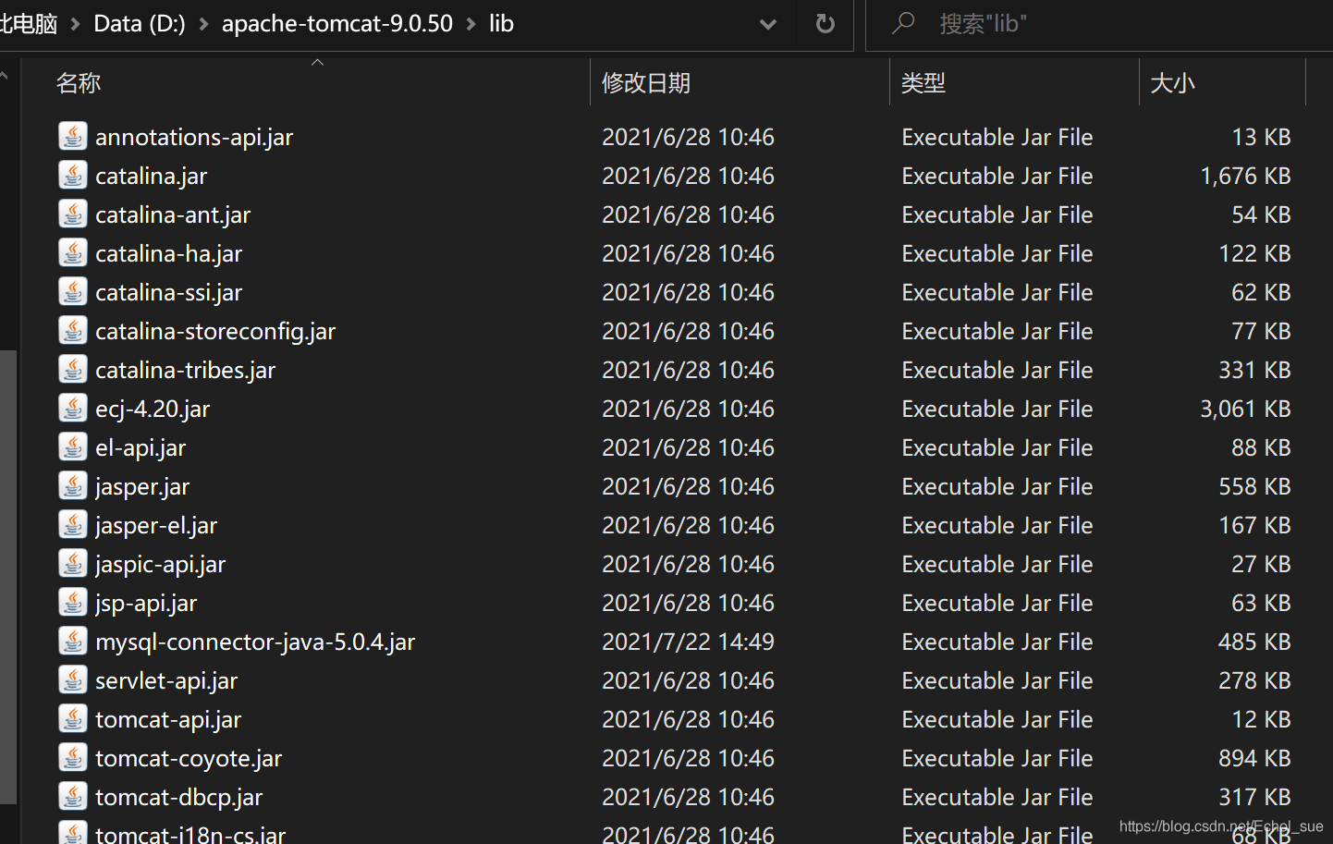Refresh the lib folder view
The image size is (1333, 844).
[x=825, y=24]
